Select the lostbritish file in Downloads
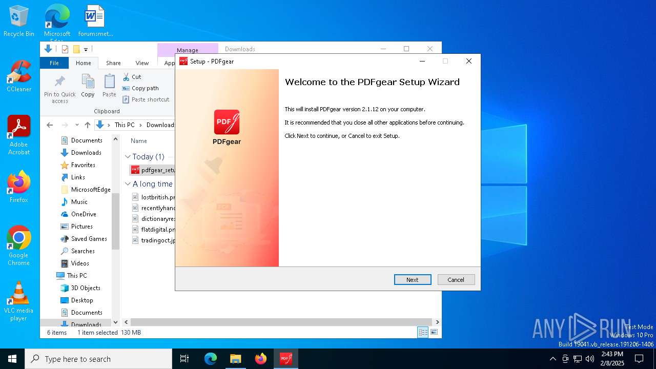The height and width of the screenshot is (369, 656). tap(153, 197)
